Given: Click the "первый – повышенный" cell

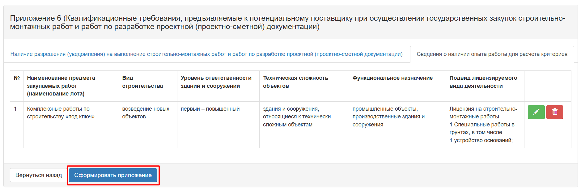Looking at the screenshot, I should coord(210,109).
